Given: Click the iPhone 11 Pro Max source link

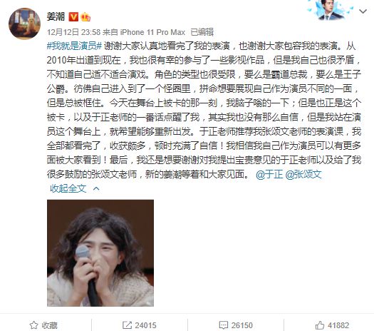Looking at the screenshot, I should pos(152,32).
